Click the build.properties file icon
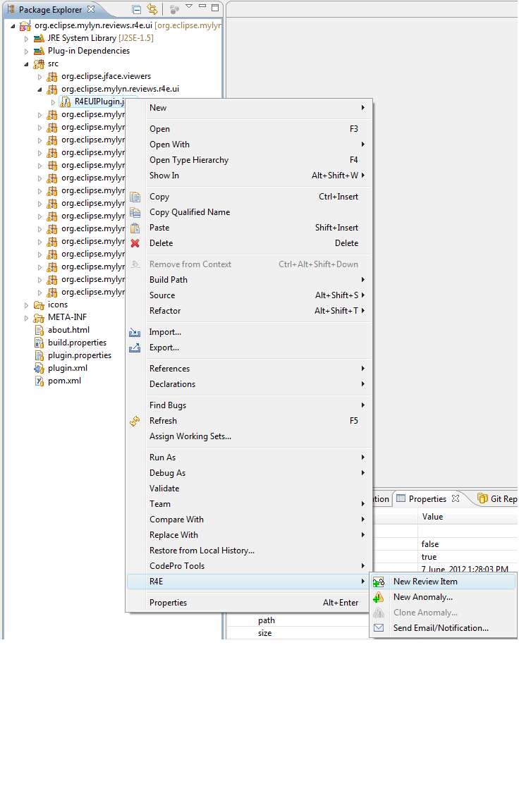 [x=39, y=343]
